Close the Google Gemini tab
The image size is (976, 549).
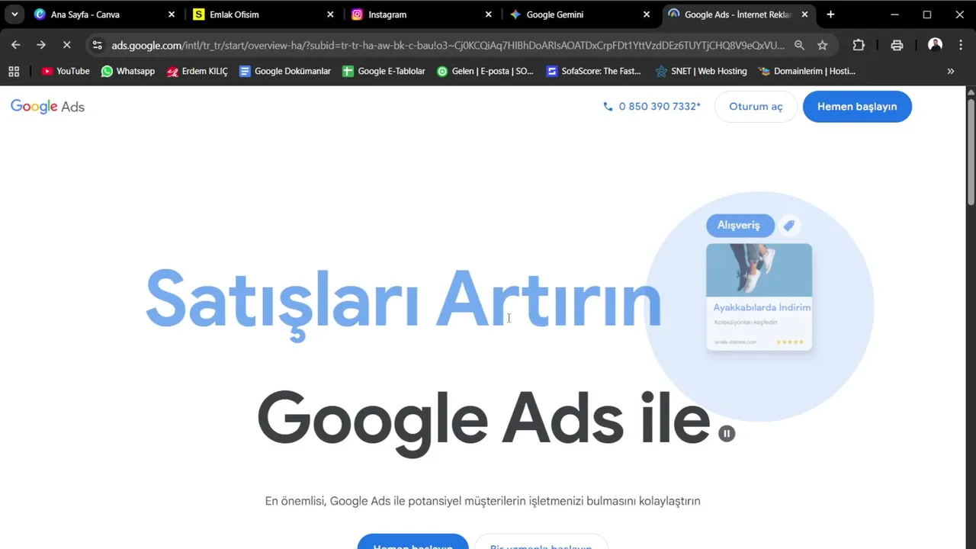tap(647, 14)
